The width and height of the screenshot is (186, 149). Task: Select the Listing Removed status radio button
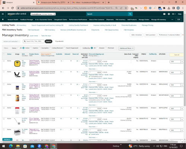(x=50, y=48)
